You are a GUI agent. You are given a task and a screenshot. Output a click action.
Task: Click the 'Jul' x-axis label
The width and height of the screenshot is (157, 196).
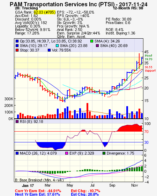coord(92,185)
